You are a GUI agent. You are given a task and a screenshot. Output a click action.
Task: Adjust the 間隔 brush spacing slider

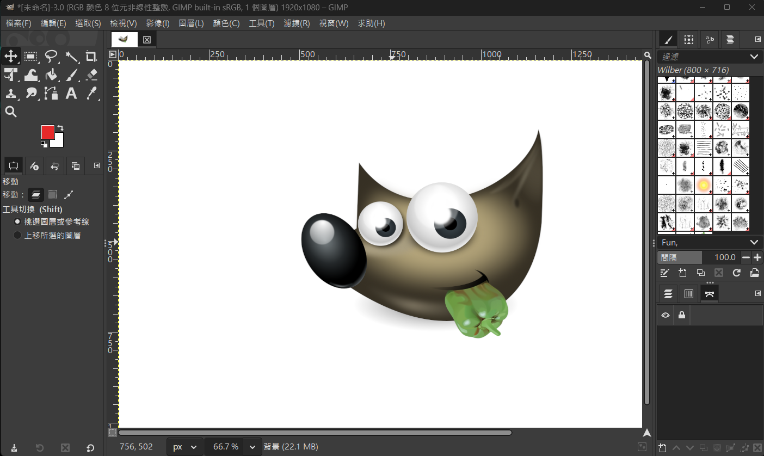click(699, 257)
